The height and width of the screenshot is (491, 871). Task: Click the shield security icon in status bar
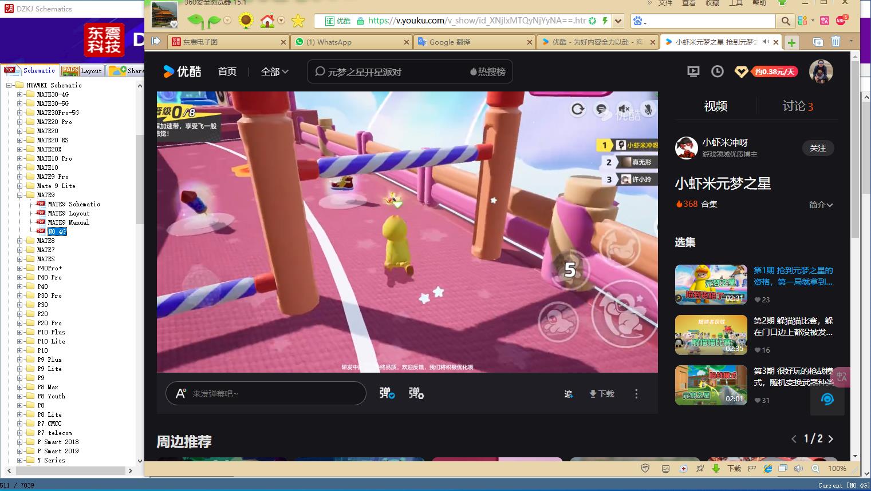click(x=645, y=468)
